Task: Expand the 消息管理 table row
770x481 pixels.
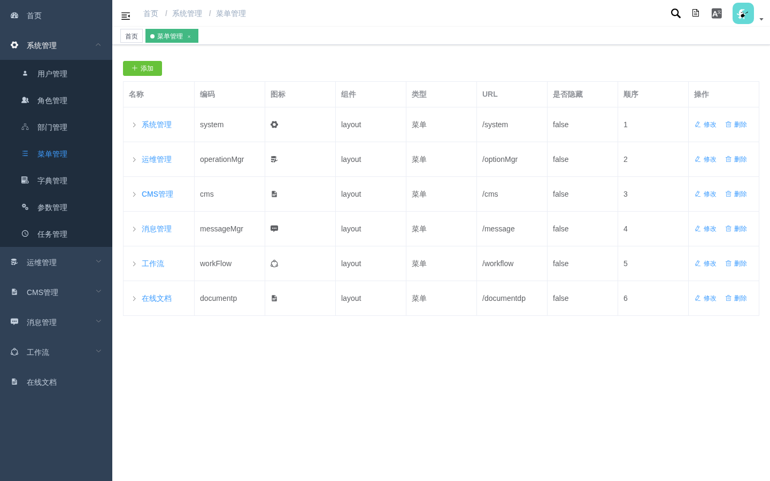Action: [x=134, y=229]
